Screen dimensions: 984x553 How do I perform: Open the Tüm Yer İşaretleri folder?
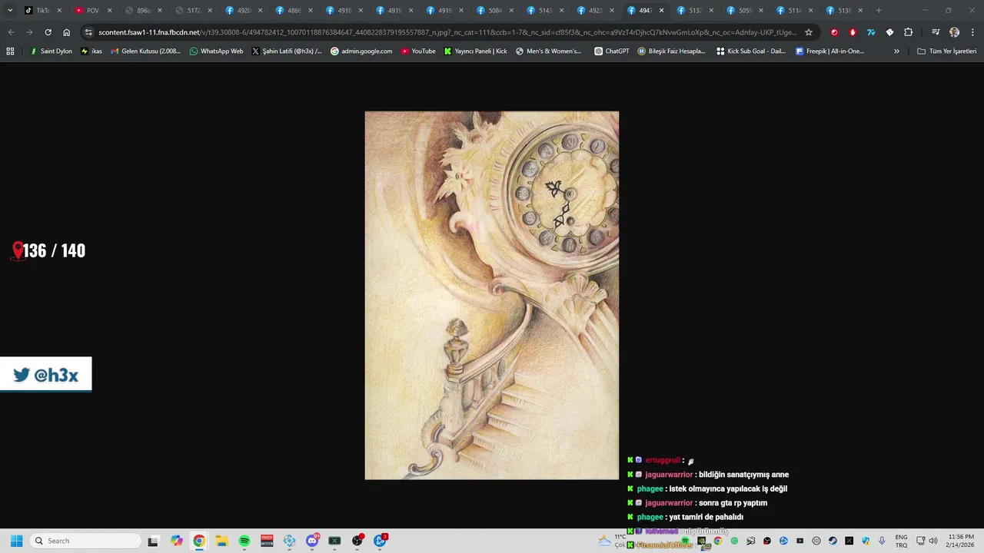(946, 51)
